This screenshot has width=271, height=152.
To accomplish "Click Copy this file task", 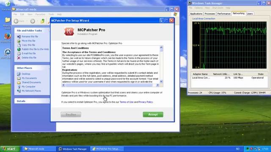I will click(x=28, y=45).
